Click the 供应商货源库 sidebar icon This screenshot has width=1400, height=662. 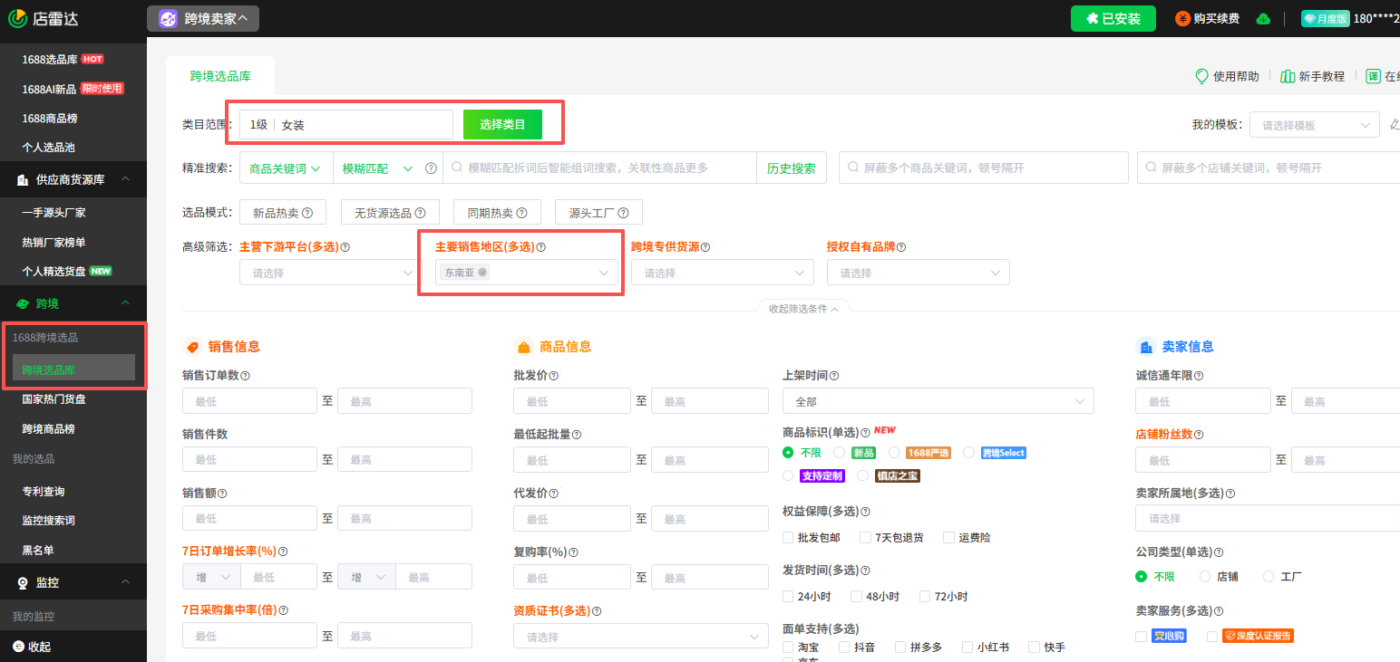click(22, 179)
